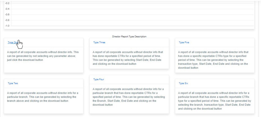Click the Type Two link
Screen dimensions: 261x117
pyautogui.click(x=13, y=83)
